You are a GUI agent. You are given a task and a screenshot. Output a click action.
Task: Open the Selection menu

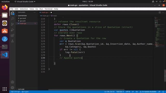click(24, 9)
